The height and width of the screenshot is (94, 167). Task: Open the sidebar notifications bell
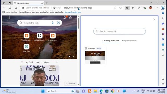tap(163, 13)
